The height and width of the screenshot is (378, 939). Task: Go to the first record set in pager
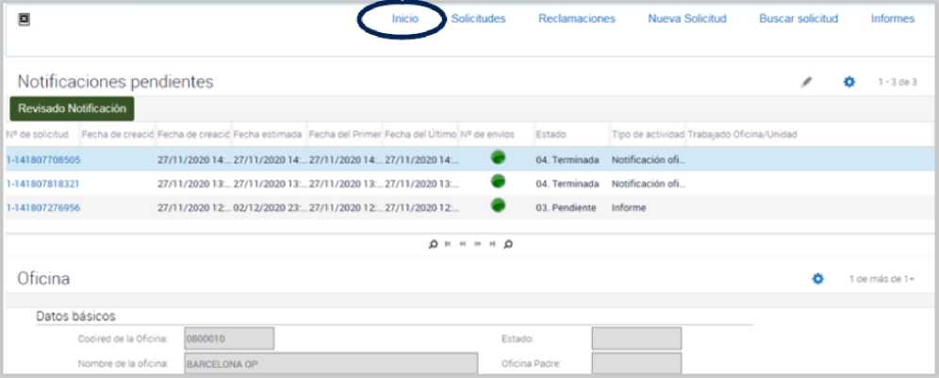(448, 243)
